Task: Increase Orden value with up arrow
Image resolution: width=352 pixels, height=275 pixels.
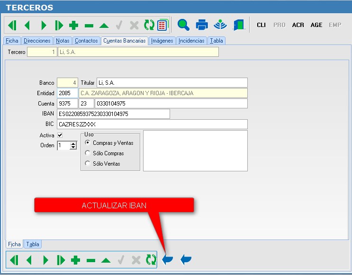Action: (x=73, y=144)
